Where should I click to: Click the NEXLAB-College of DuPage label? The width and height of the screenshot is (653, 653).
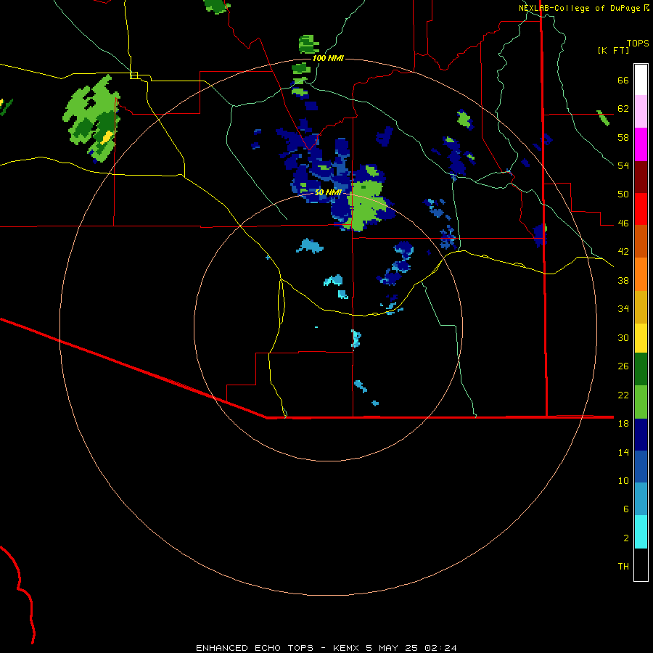click(579, 8)
